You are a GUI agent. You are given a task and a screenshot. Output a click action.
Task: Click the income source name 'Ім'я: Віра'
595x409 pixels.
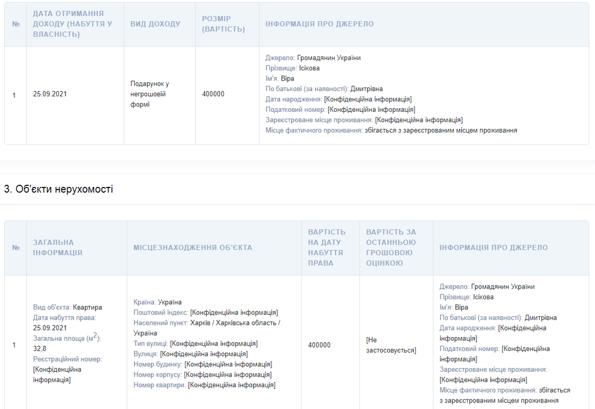[x=280, y=78]
